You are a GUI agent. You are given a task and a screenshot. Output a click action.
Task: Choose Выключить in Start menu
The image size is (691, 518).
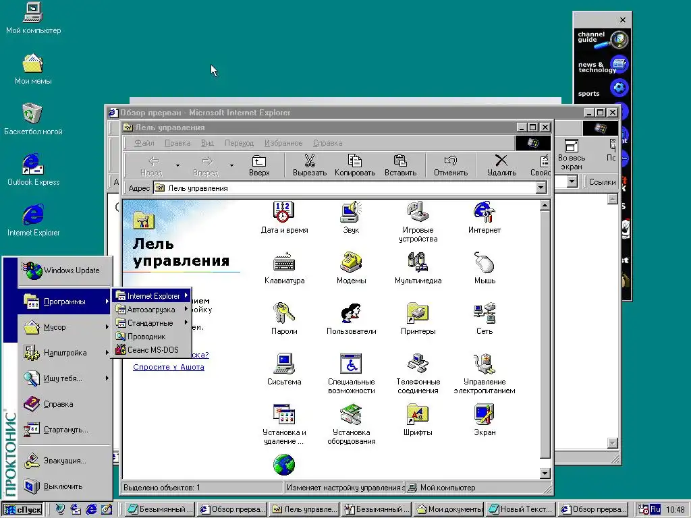(64, 486)
